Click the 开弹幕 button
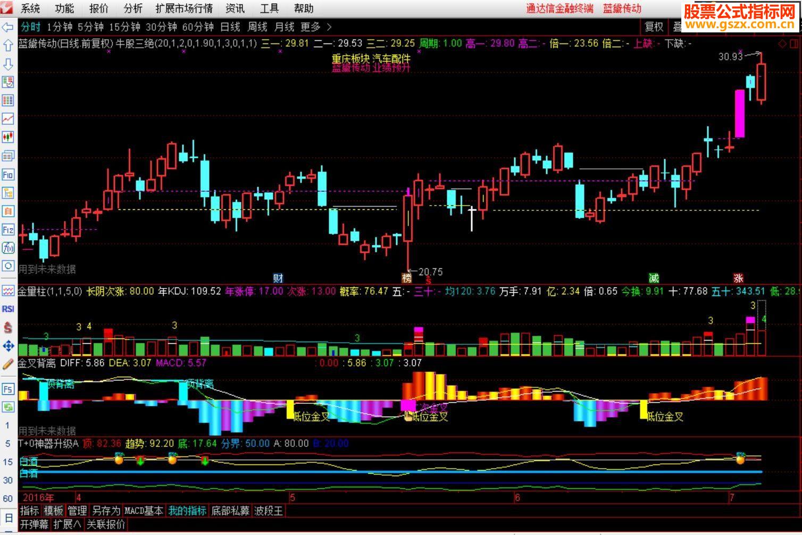The image size is (802, 535). click(x=35, y=524)
